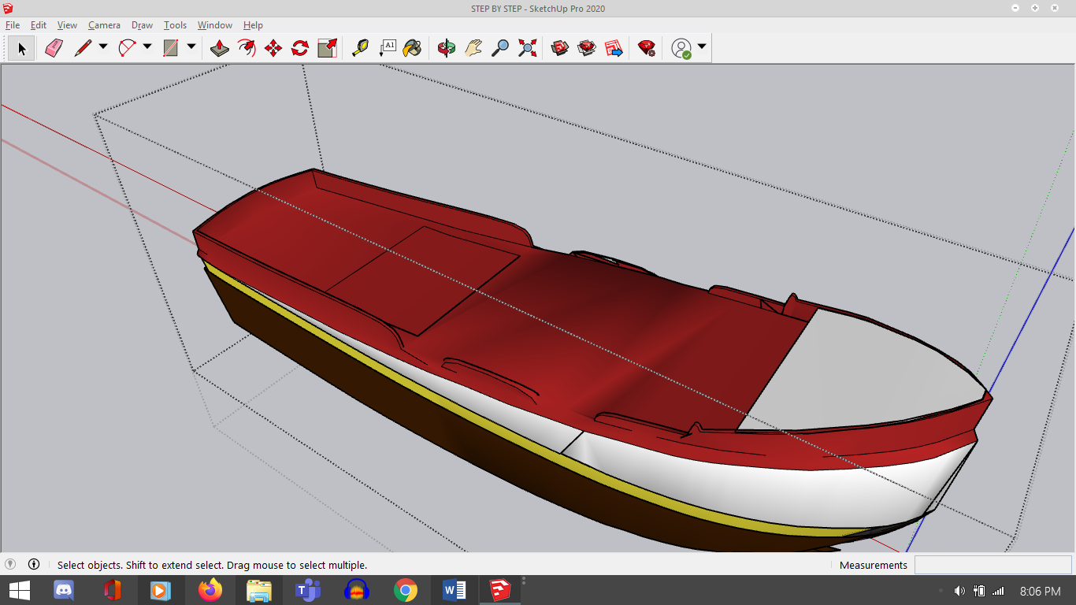Activate the Offset tool
The width and height of the screenshot is (1076, 605).
pos(247,48)
